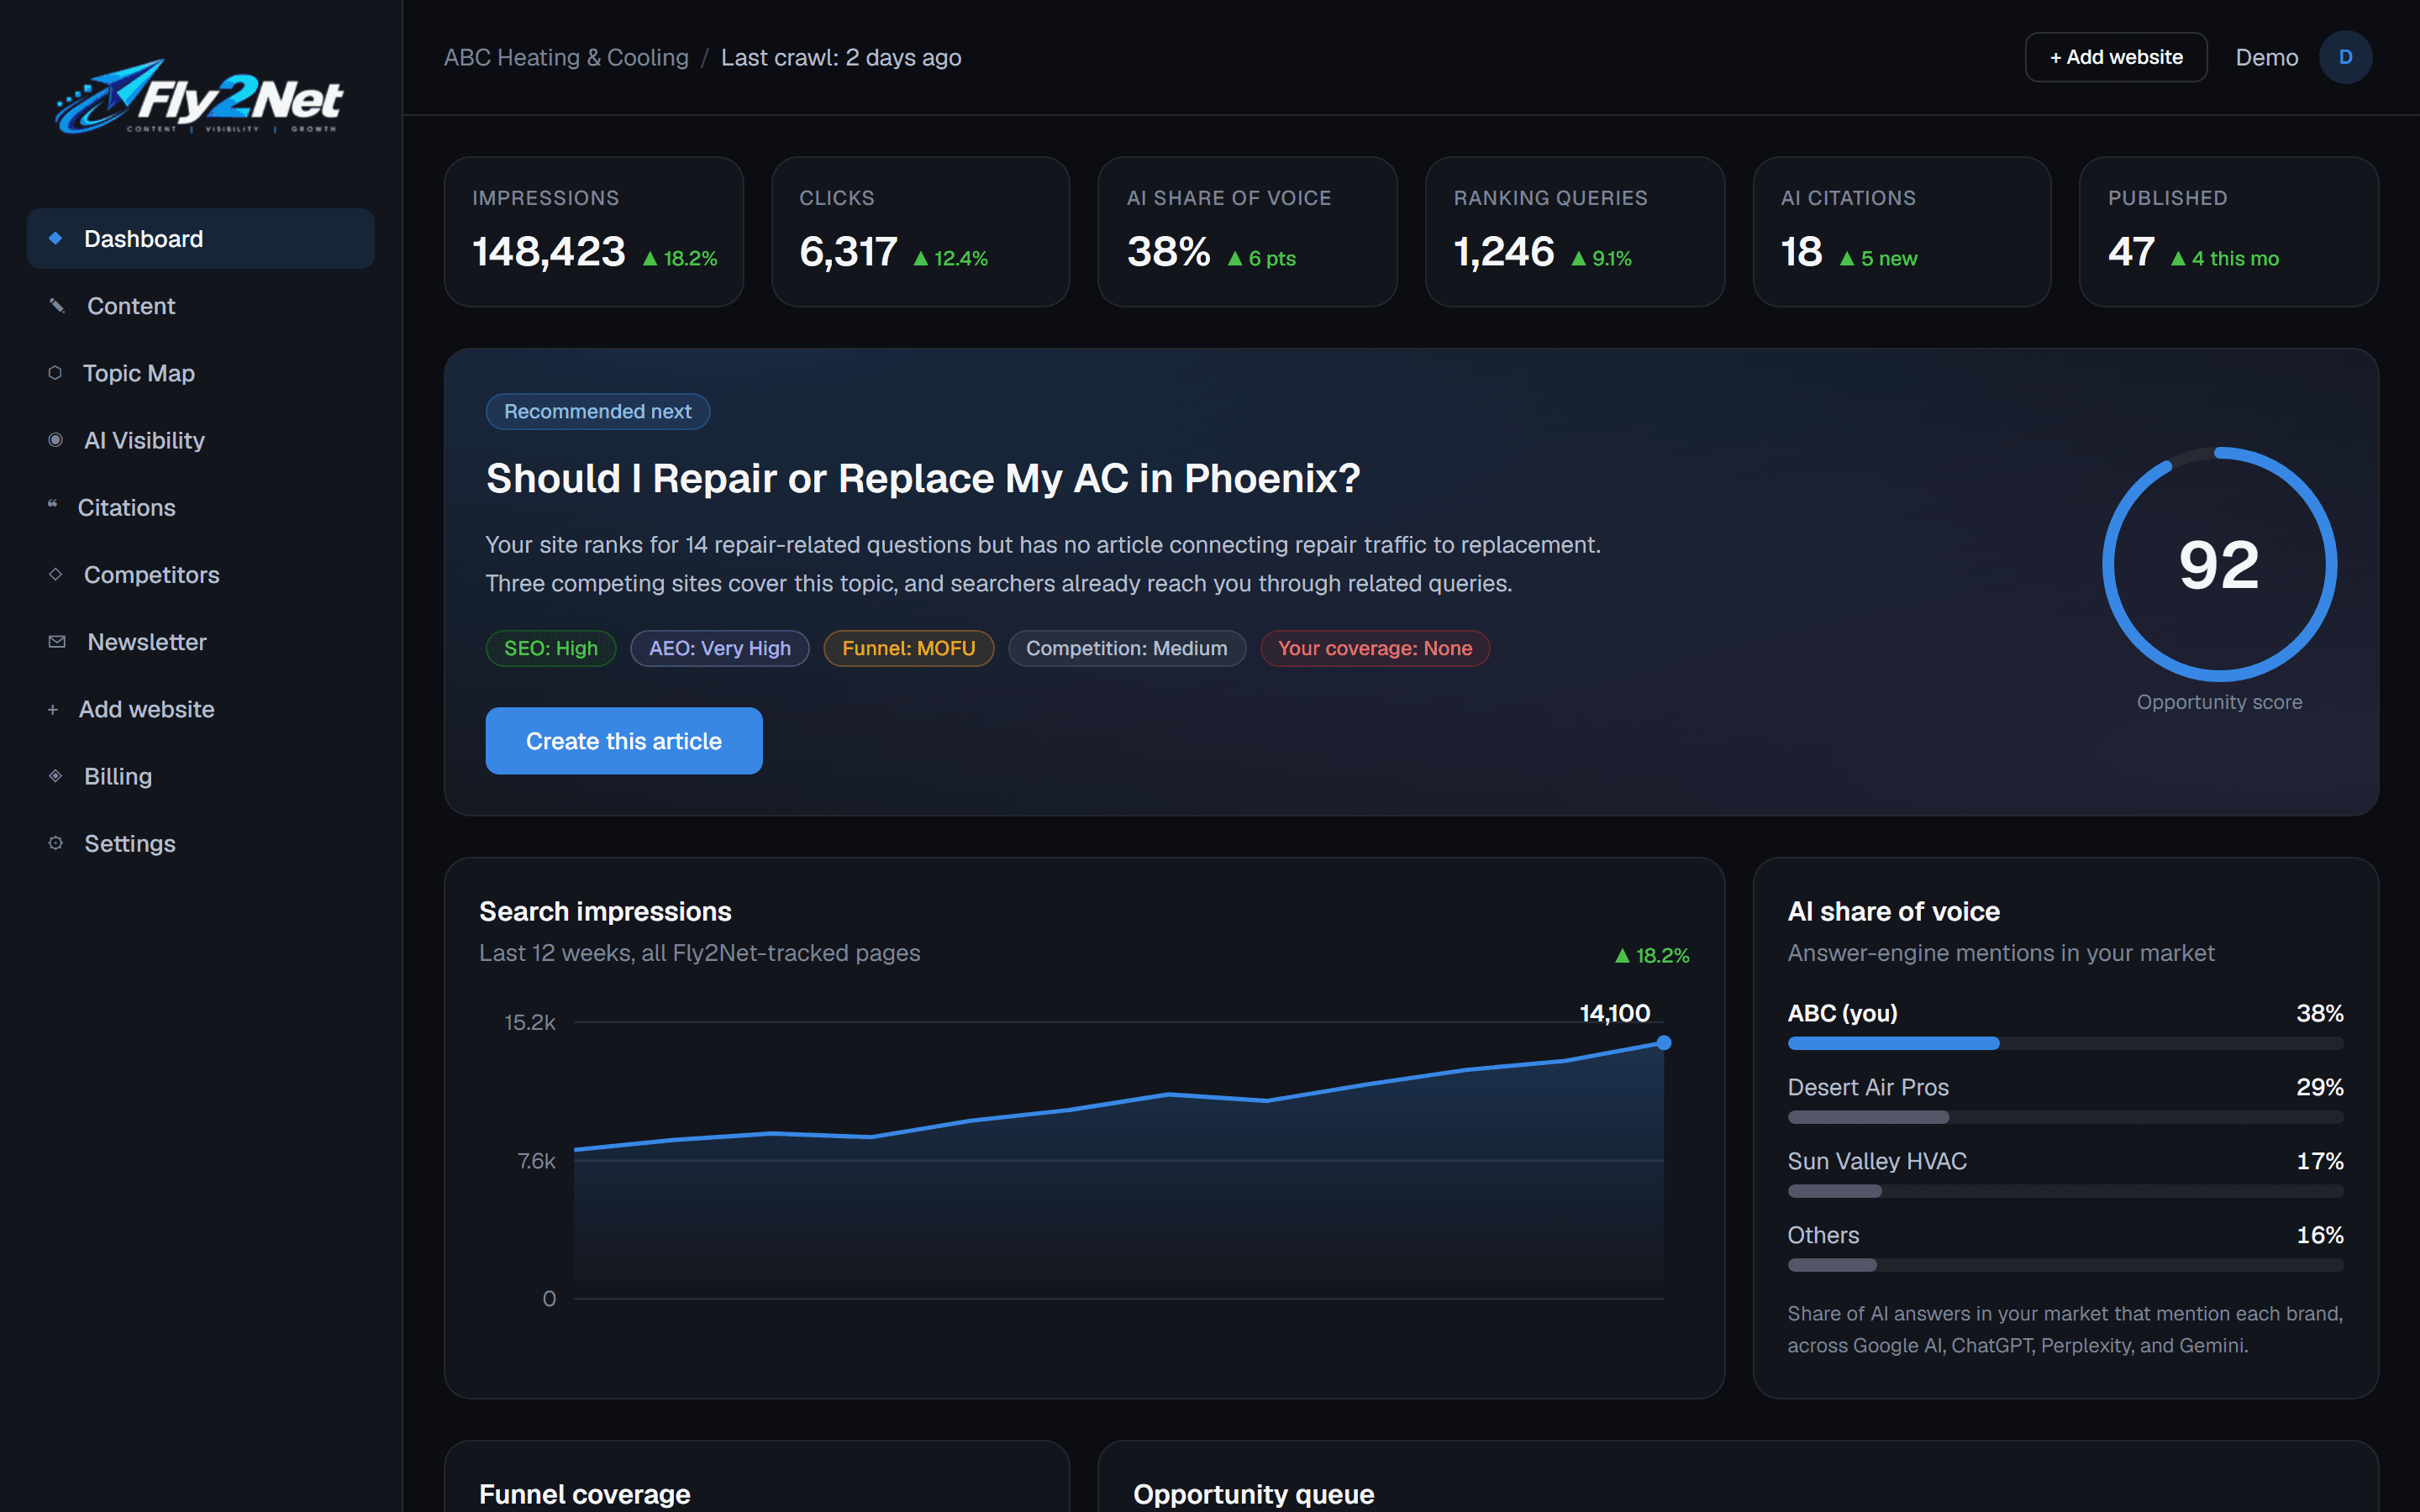Screen dimensions: 2420x1512
Task: Click the Add website plus icon
Action: tap(53, 709)
